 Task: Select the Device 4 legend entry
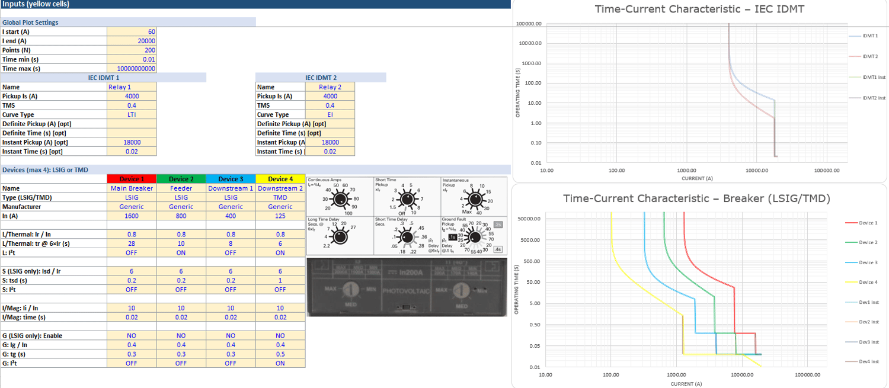[861, 282]
